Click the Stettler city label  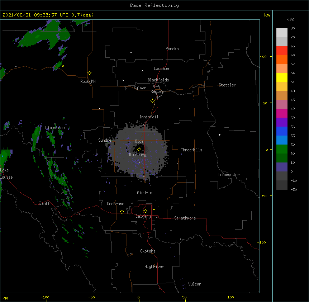(x=227, y=85)
